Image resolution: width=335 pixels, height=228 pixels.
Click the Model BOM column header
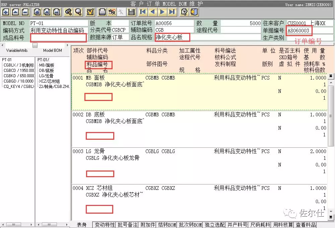tap(53, 50)
